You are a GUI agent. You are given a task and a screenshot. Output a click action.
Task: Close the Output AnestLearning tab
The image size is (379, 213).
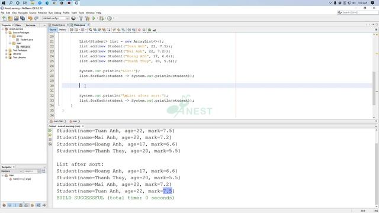83,126
